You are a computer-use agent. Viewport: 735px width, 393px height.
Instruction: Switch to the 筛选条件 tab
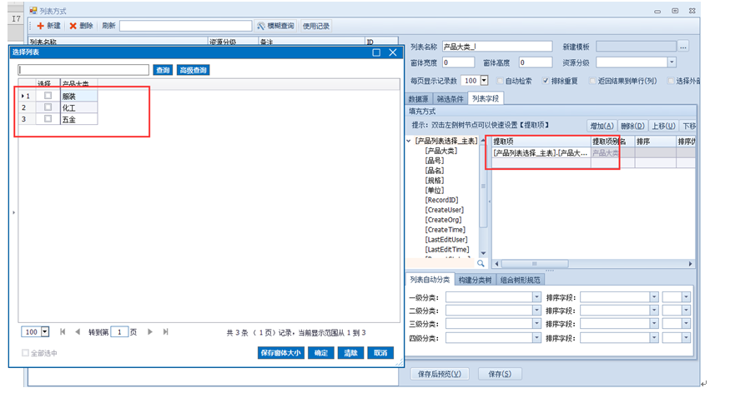point(450,98)
